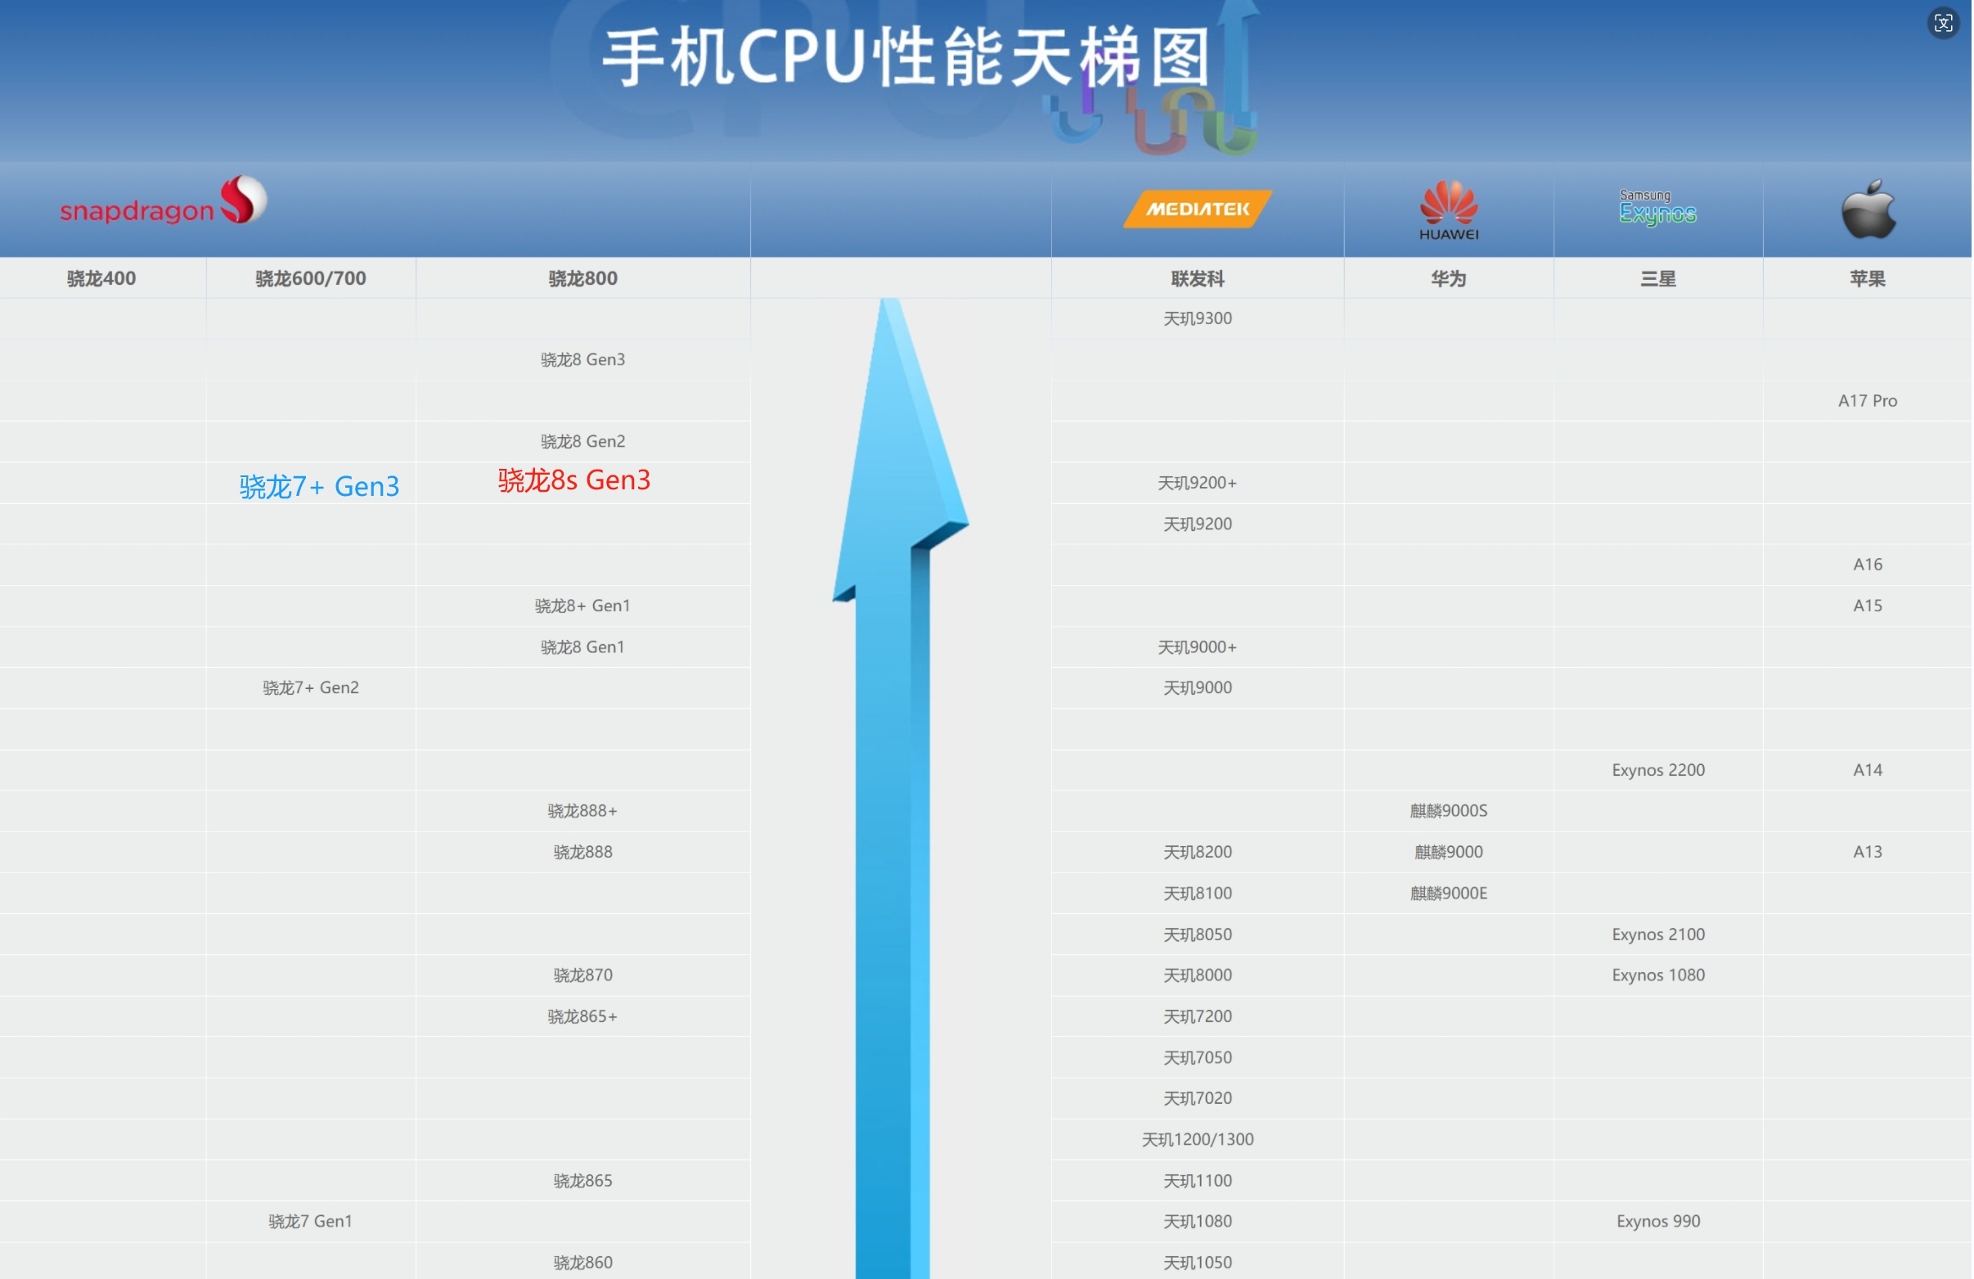Click the blue 骁龙7+ Gen3 label

tap(319, 486)
